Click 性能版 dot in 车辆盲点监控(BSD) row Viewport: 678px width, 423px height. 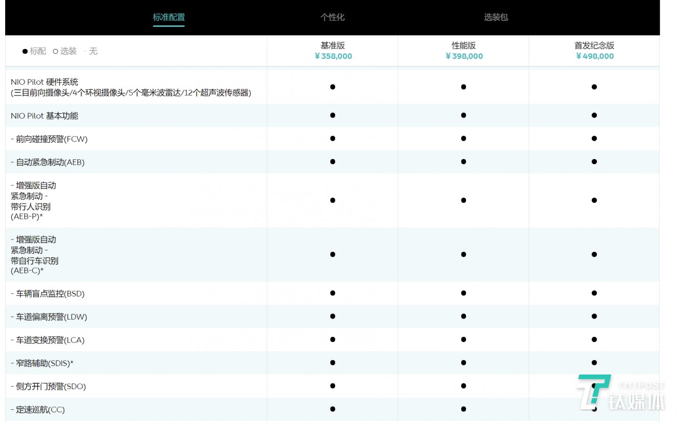pyautogui.click(x=464, y=293)
